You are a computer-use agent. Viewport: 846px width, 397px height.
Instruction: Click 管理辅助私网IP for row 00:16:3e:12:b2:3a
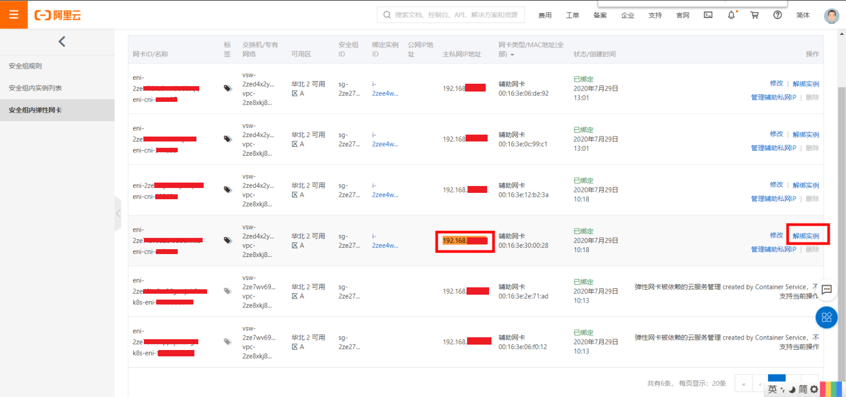pyautogui.click(x=774, y=199)
